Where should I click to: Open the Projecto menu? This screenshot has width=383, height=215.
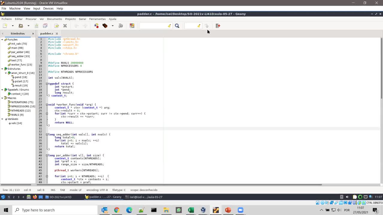click(70, 19)
